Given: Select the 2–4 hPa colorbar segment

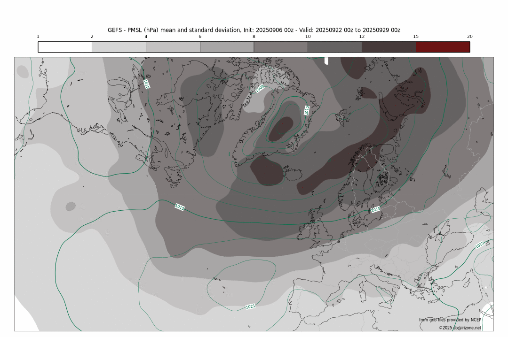Looking at the screenshot, I should 119,47.
